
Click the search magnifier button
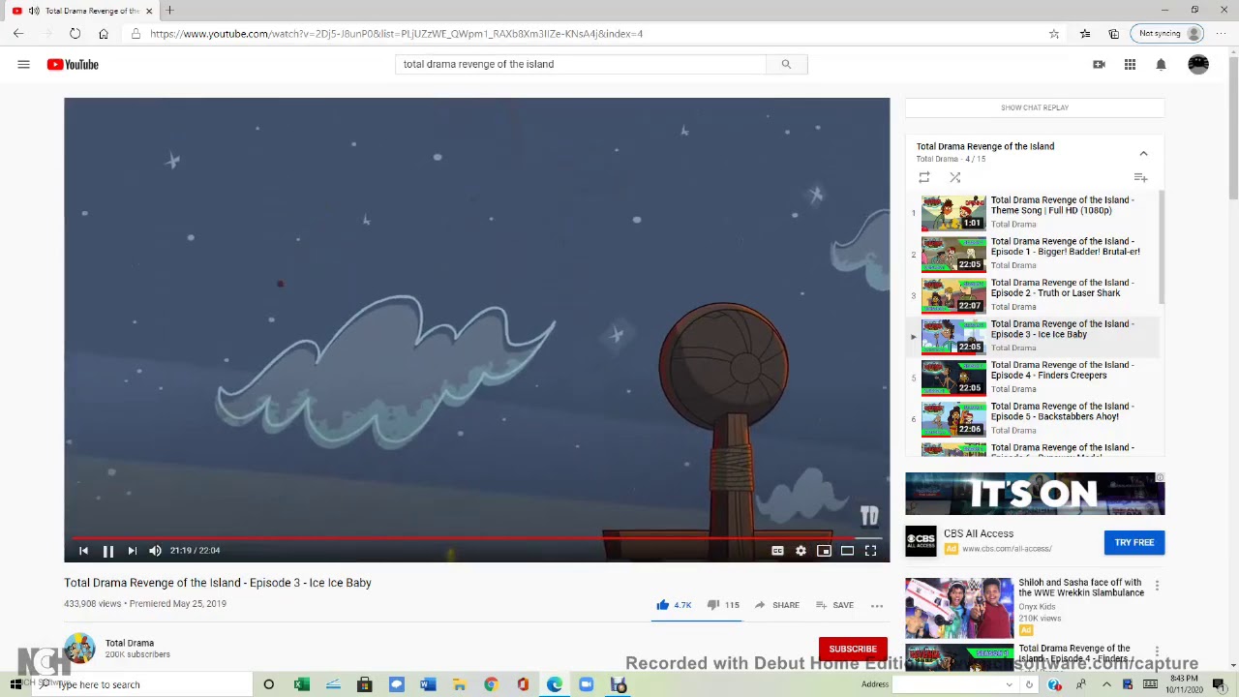click(786, 64)
